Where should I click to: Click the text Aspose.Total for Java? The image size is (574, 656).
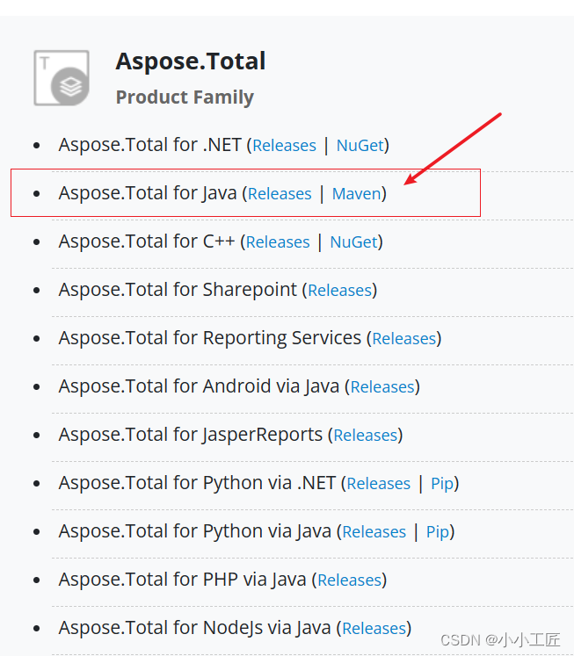click(148, 193)
